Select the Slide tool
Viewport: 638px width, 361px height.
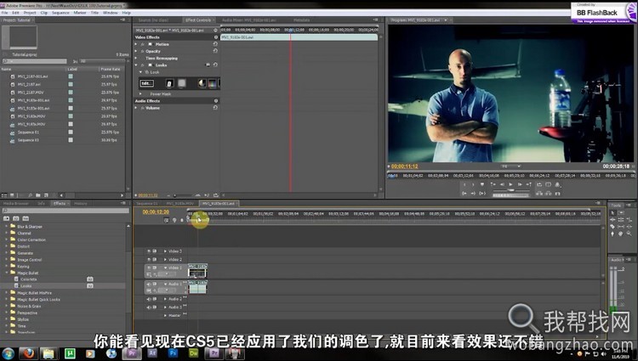pyautogui.click(x=629, y=227)
